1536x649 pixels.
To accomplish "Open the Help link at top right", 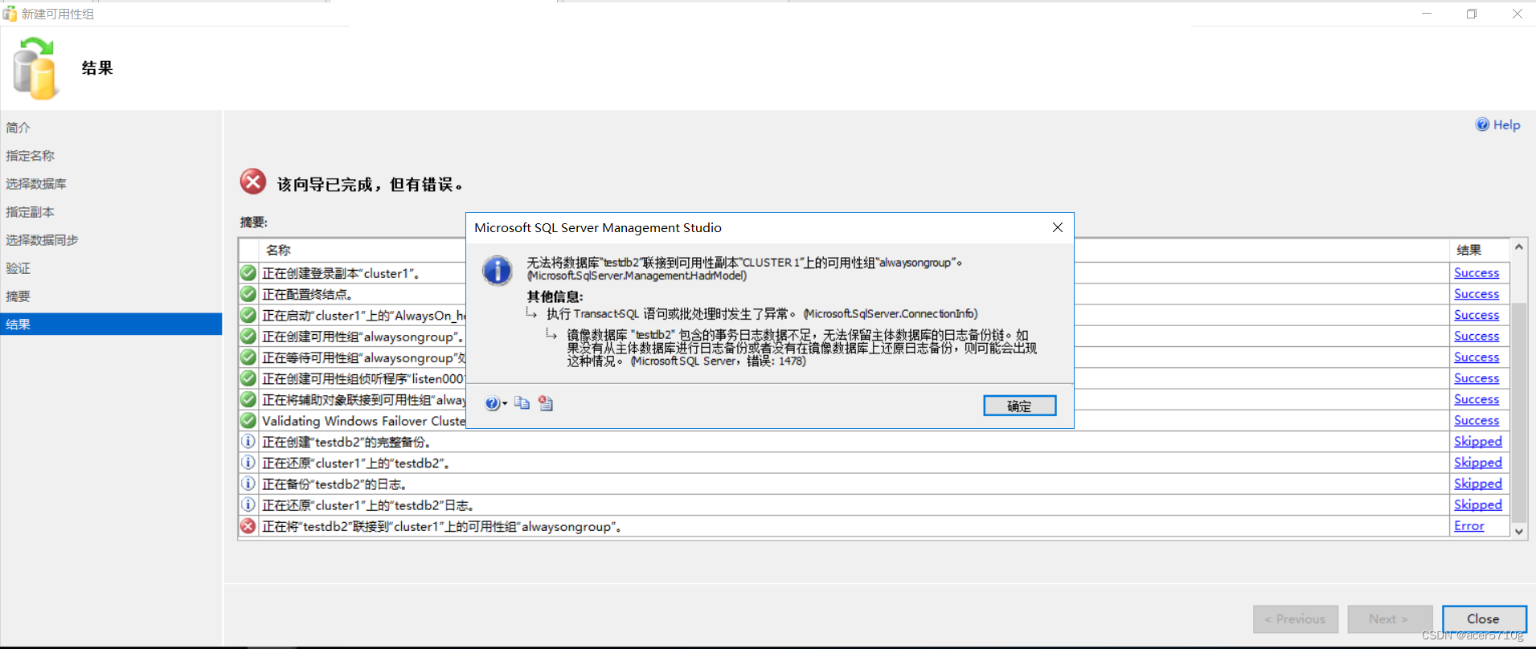I will (1506, 124).
